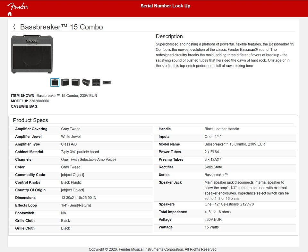Click the White Jewel value
Image resolution: width=308 pixels, height=252 pixels.
[71, 137]
